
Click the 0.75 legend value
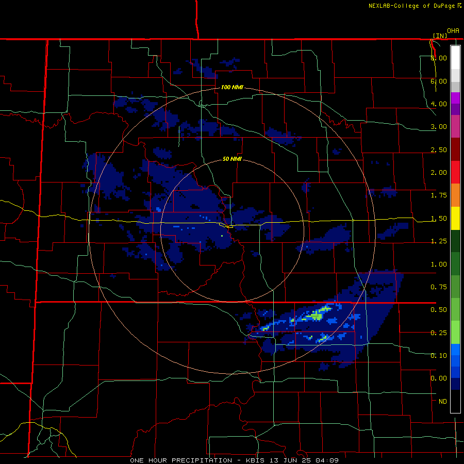(439, 287)
